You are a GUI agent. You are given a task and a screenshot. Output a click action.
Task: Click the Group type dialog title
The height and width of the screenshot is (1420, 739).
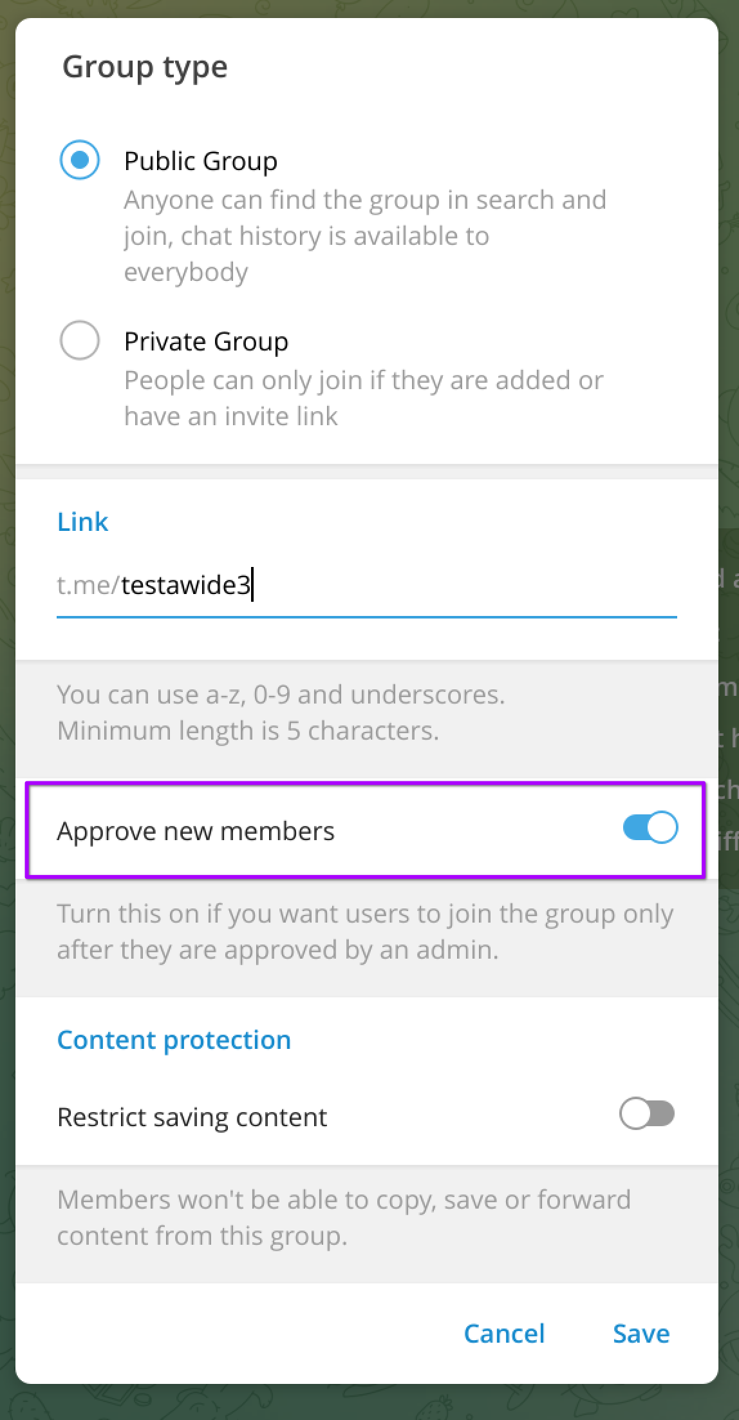tap(145, 67)
